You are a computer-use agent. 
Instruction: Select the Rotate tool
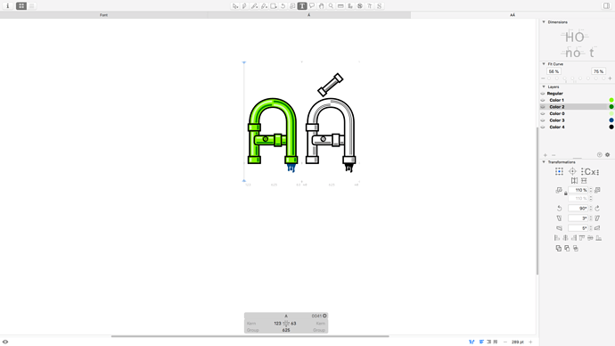tap(283, 6)
